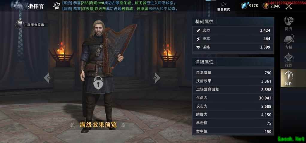Select the 统率 attribute row

point(233,39)
